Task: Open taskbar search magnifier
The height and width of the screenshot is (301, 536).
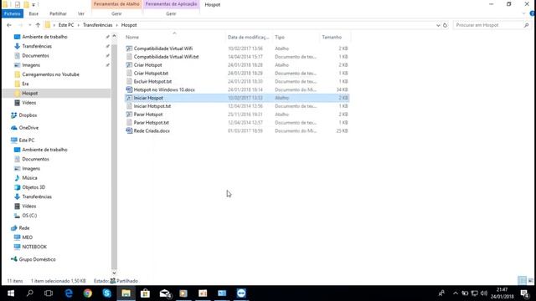Action: [30, 293]
